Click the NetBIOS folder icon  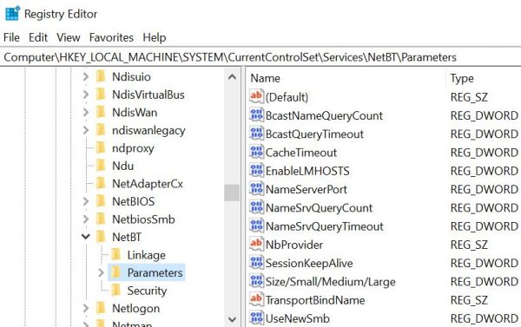[x=101, y=201]
